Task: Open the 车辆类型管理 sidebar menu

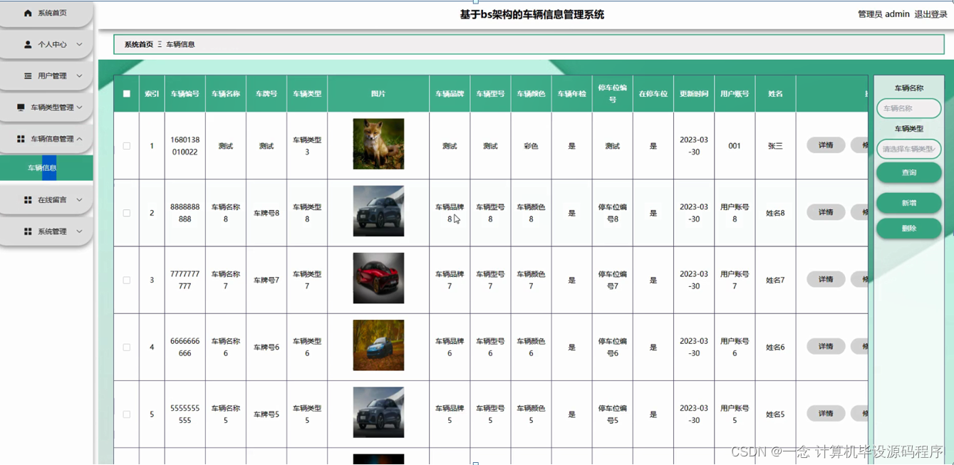Action: point(46,108)
